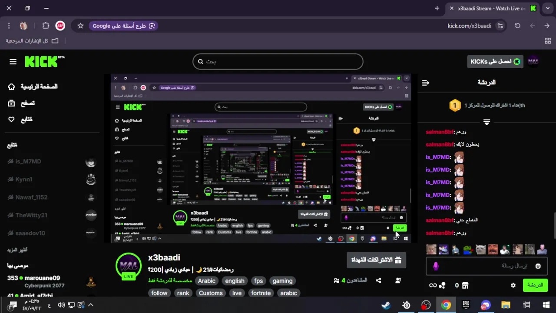Open Epic Games from the taskbar
This screenshot has height=313, width=556.
pos(466,305)
